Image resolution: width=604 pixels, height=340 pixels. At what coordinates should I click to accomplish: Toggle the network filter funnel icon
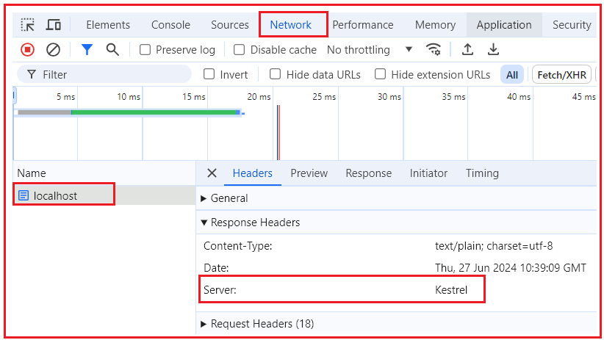tap(87, 50)
